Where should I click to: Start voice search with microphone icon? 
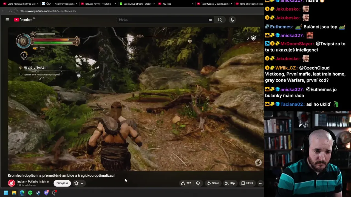point(232,20)
